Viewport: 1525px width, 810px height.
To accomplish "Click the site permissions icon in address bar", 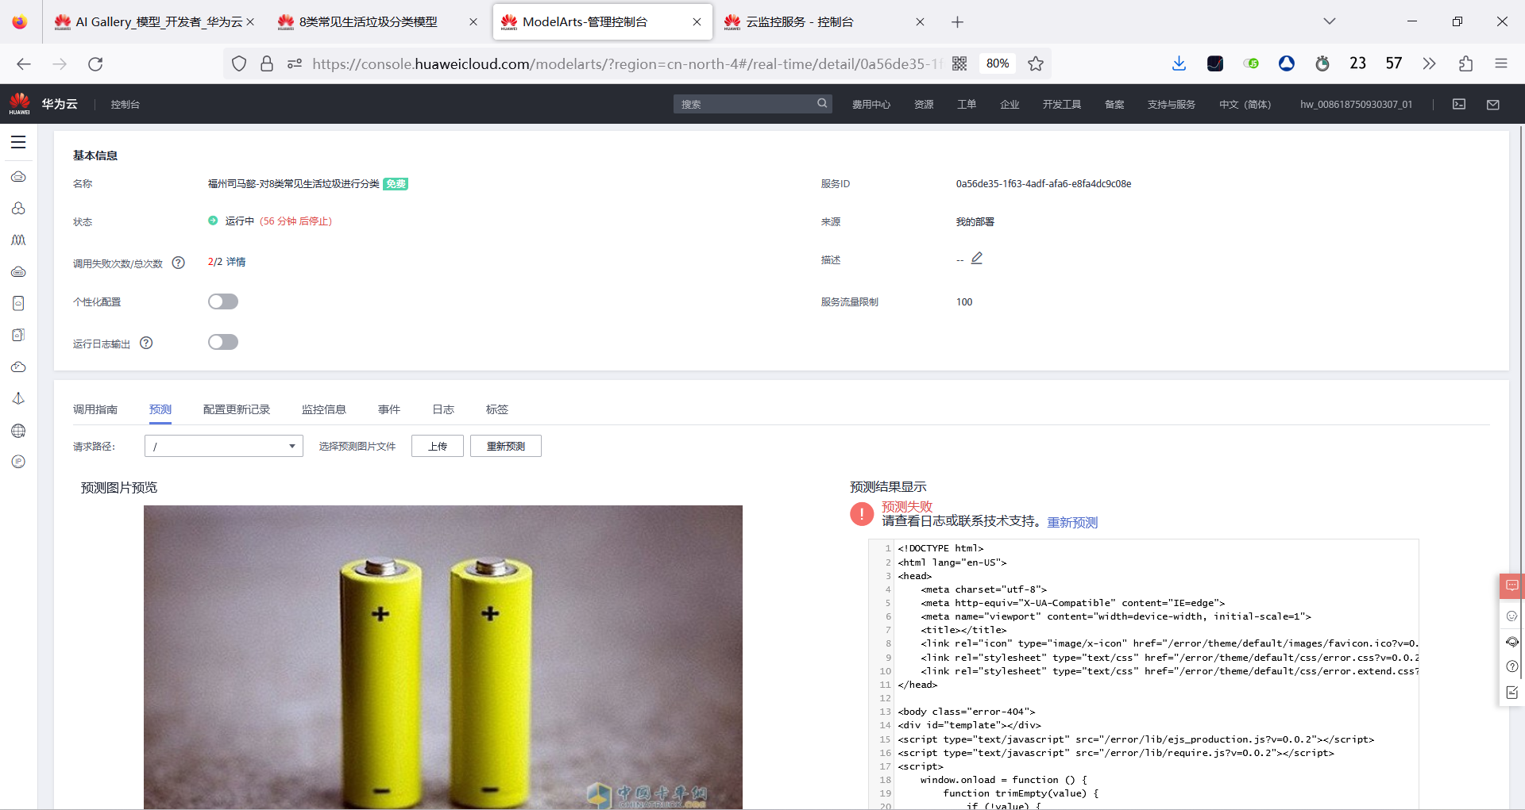I will (x=295, y=63).
